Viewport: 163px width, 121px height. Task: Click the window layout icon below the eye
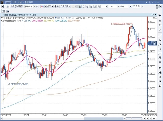(x=160, y=68)
